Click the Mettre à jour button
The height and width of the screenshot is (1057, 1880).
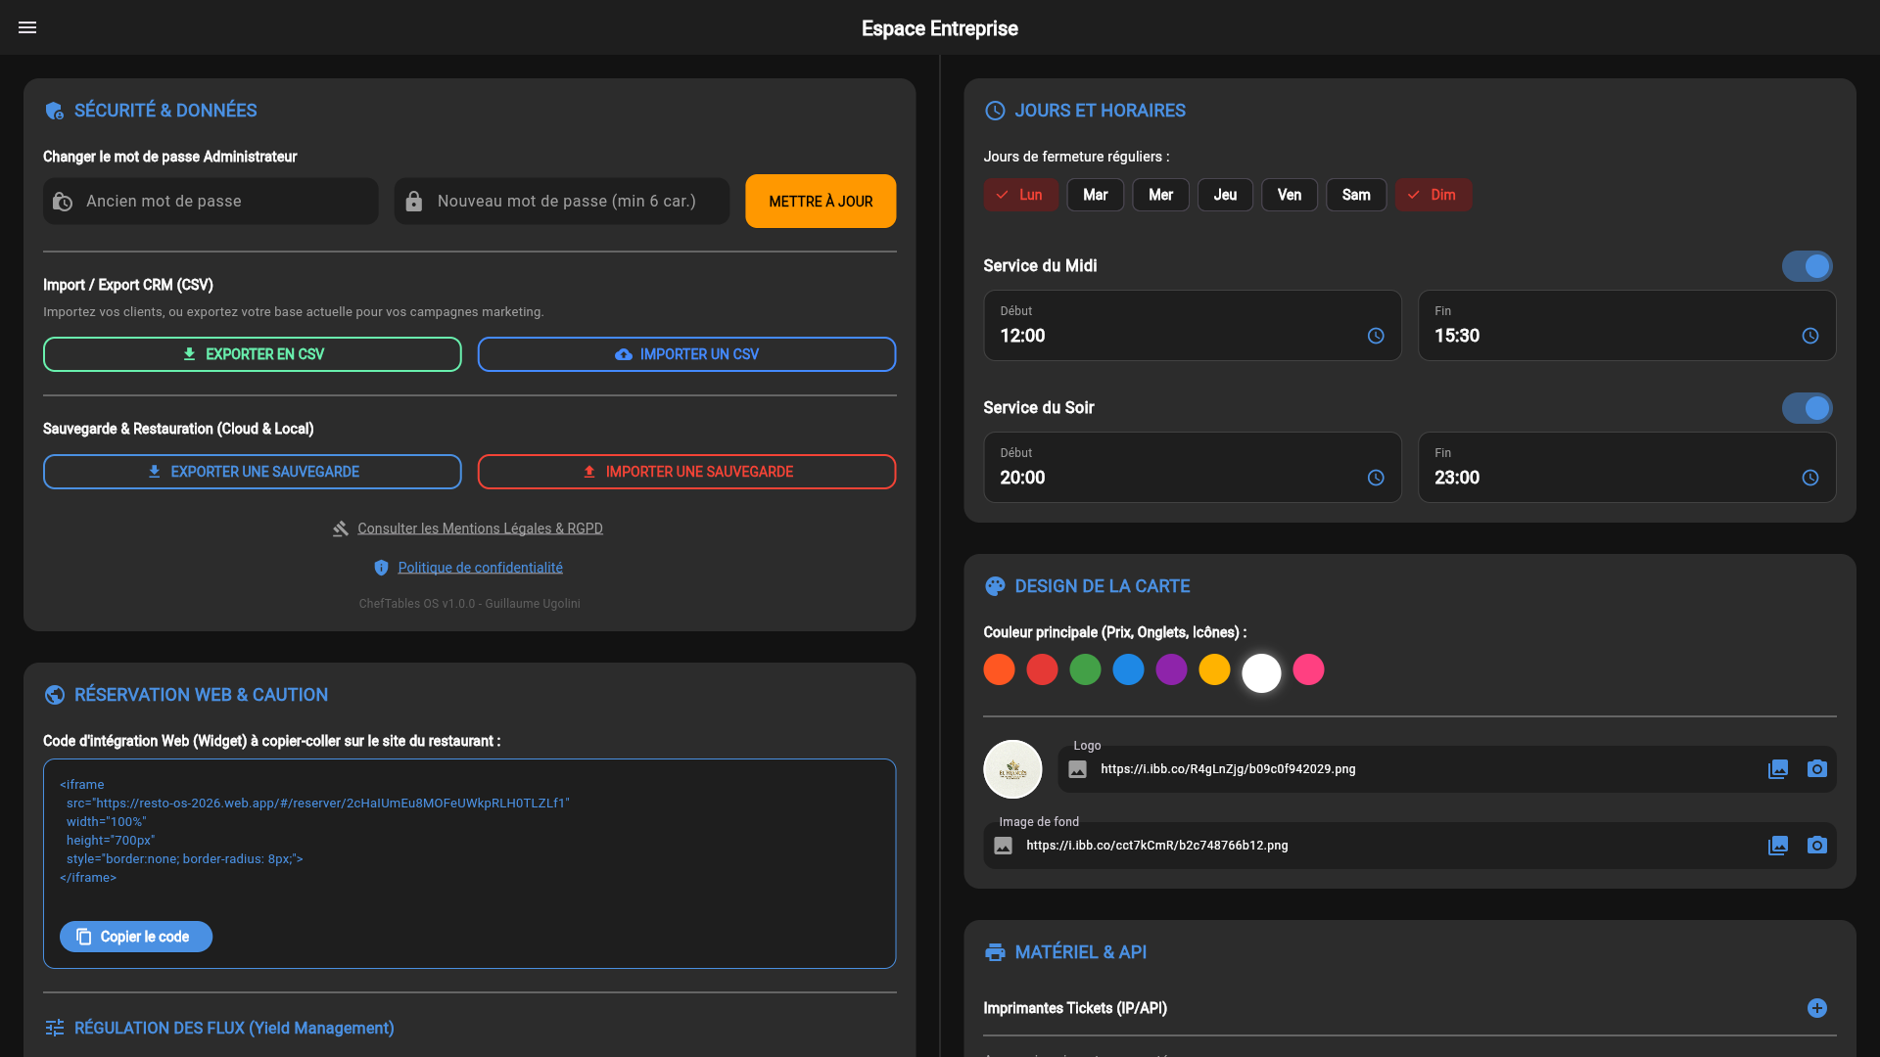point(821,202)
